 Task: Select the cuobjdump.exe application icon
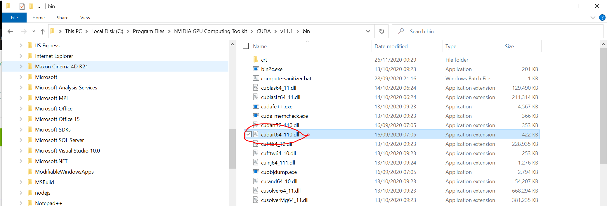pos(256,172)
